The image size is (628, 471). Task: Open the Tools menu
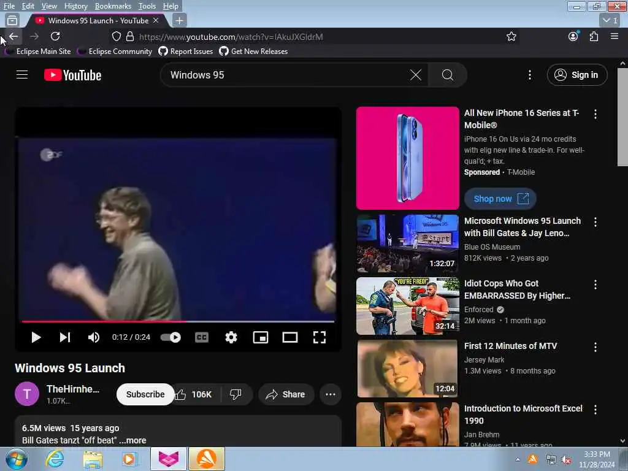(147, 6)
